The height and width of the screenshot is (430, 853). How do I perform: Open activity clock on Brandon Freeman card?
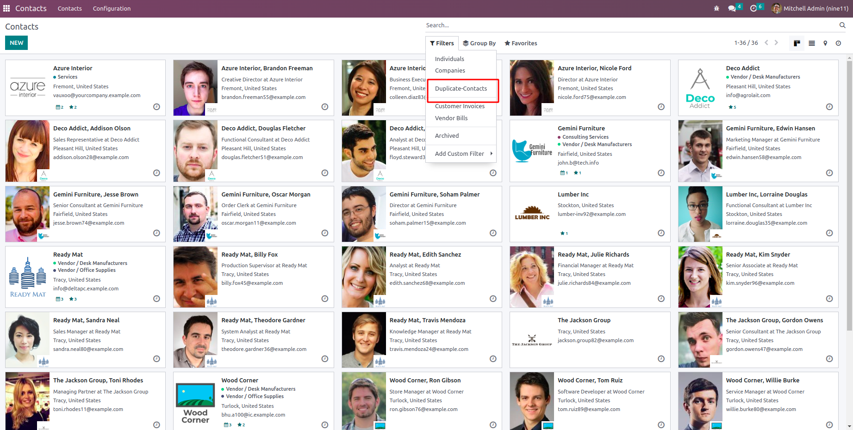[x=325, y=107]
